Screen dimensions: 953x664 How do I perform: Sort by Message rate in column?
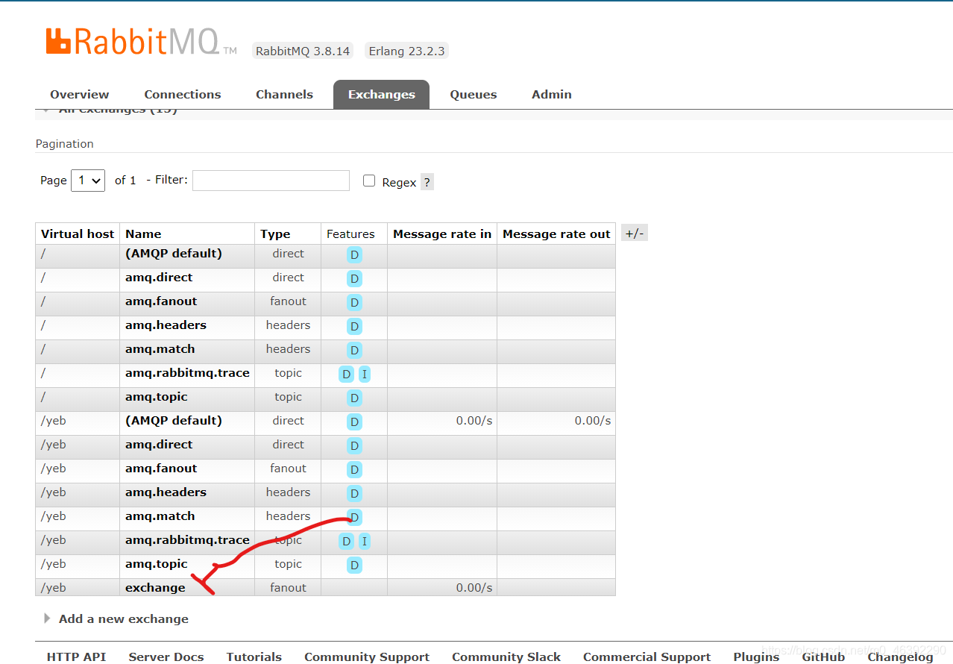pos(442,234)
